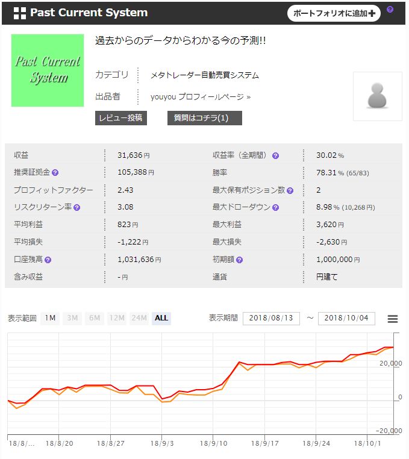Select the ALL display range

click(x=161, y=318)
